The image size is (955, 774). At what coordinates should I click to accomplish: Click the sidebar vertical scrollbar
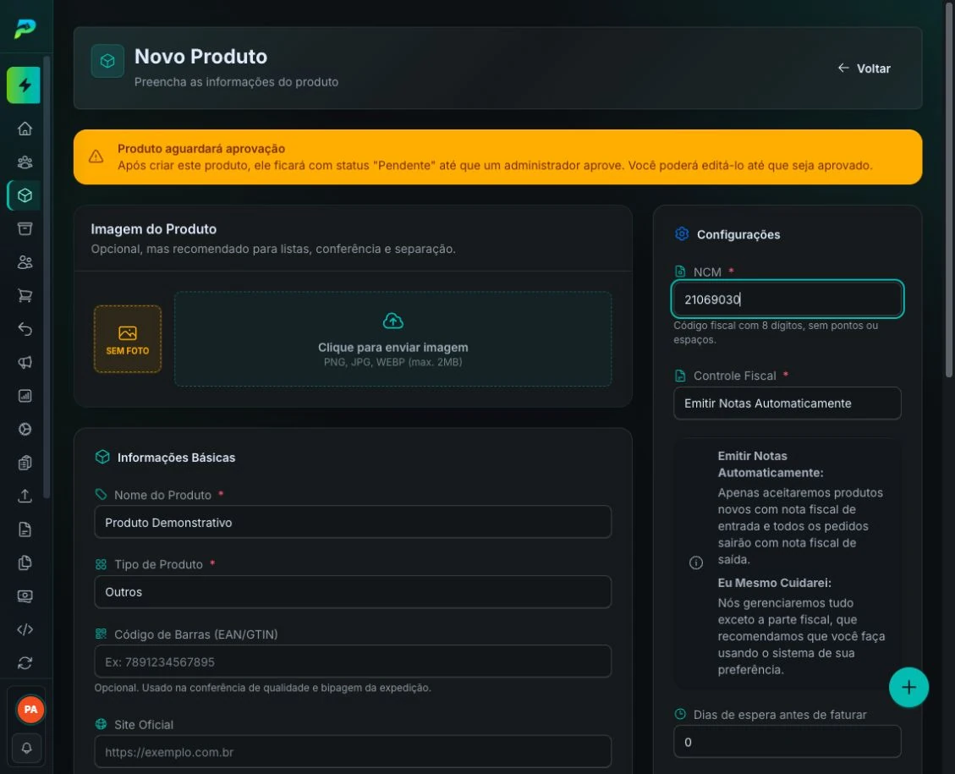47,277
